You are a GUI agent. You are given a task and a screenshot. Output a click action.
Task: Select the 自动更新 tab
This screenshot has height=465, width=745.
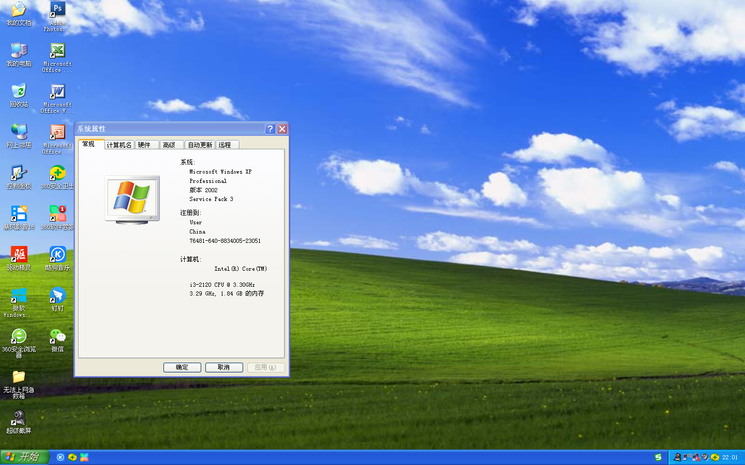200,145
